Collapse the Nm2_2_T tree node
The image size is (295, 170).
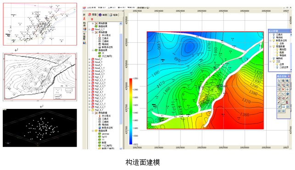pyautogui.click(x=89, y=29)
